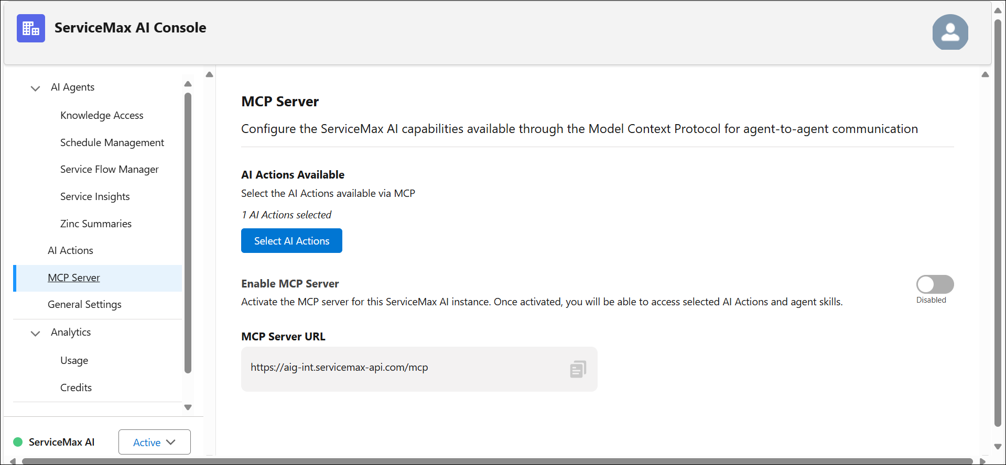
Task: Copy the MCP Server URL
Action: coord(578,369)
